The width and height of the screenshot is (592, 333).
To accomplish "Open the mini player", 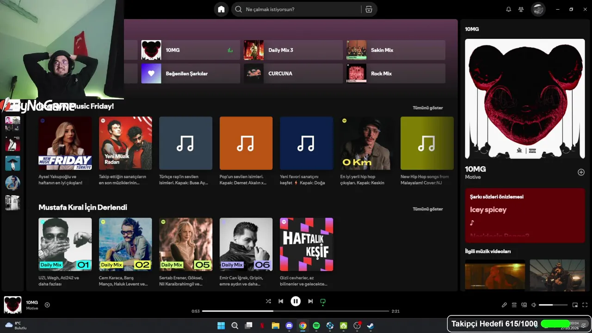I will [575, 305].
